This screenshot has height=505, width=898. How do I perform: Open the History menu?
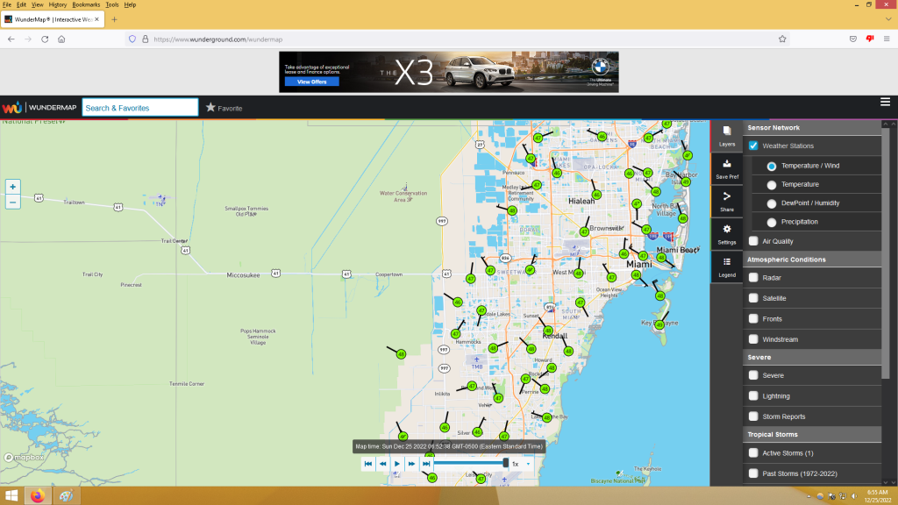57,4
